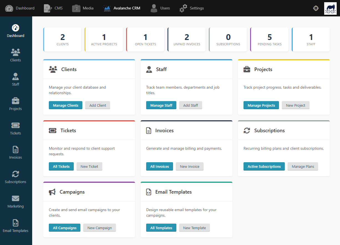The image size is (340, 245).
Task: Click the Dashboard globe icon in the sidebar
Action: (16, 27)
